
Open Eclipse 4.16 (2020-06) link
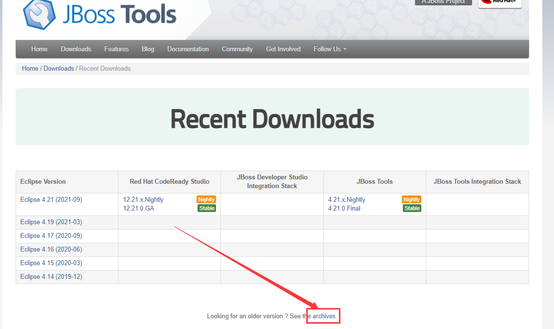[x=51, y=250]
